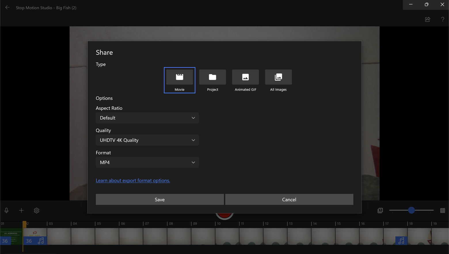Open the Format dropdown showing MP4
449x254 pixels.
(x=147, y=162)
